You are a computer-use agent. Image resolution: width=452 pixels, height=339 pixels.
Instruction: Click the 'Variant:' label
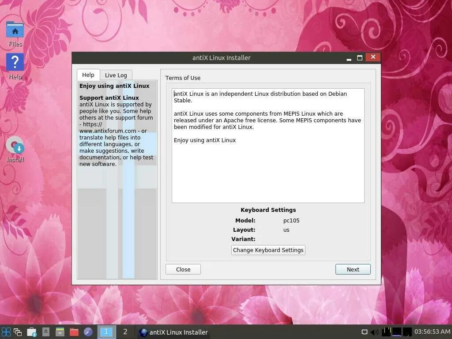point(243,239)
